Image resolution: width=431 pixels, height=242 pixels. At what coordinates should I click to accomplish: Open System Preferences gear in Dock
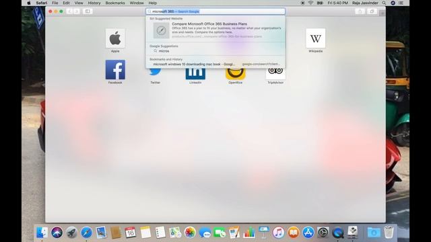323,233
